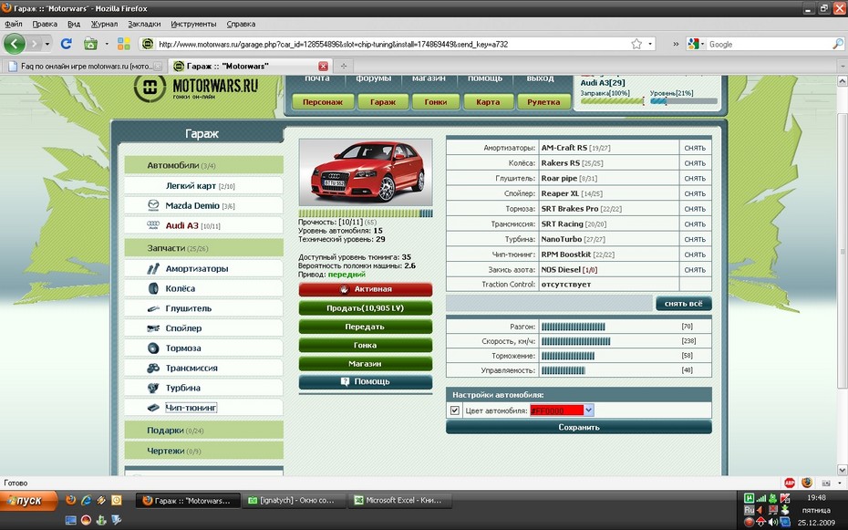The width and height of the screenshot is (848, 530).
Task: Click the magnifier in the Google search box
Action: [x=837, y=44]
